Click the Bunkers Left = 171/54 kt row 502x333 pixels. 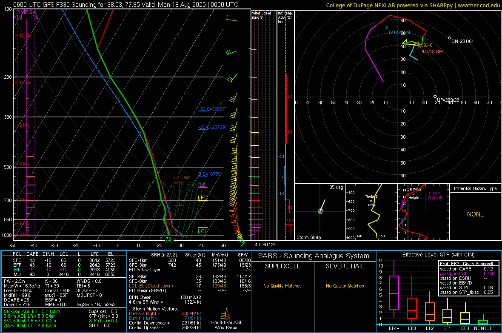coord(165,318)
